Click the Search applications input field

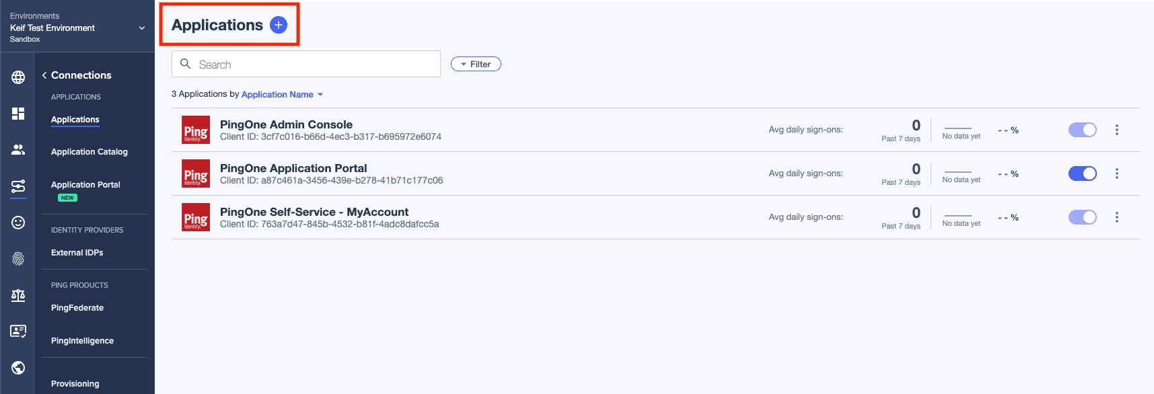point(306,64)
